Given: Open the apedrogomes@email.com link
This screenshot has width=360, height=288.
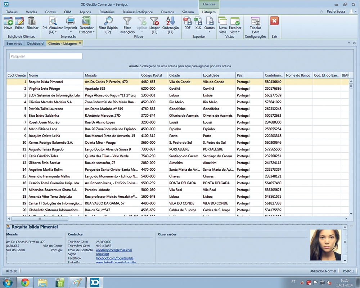Looking at the screenshot, I should tap(114, 250).
